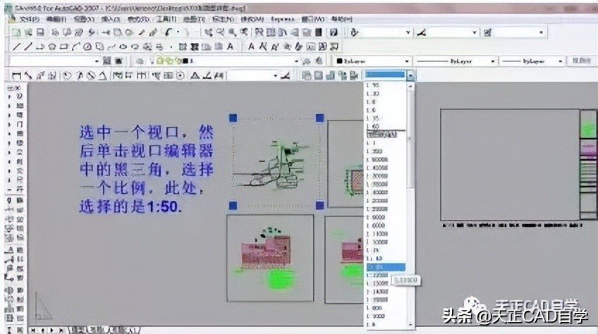598x334 pixels.
Task: Open the QuickCalc calculator icon
Action: point(319,33)
